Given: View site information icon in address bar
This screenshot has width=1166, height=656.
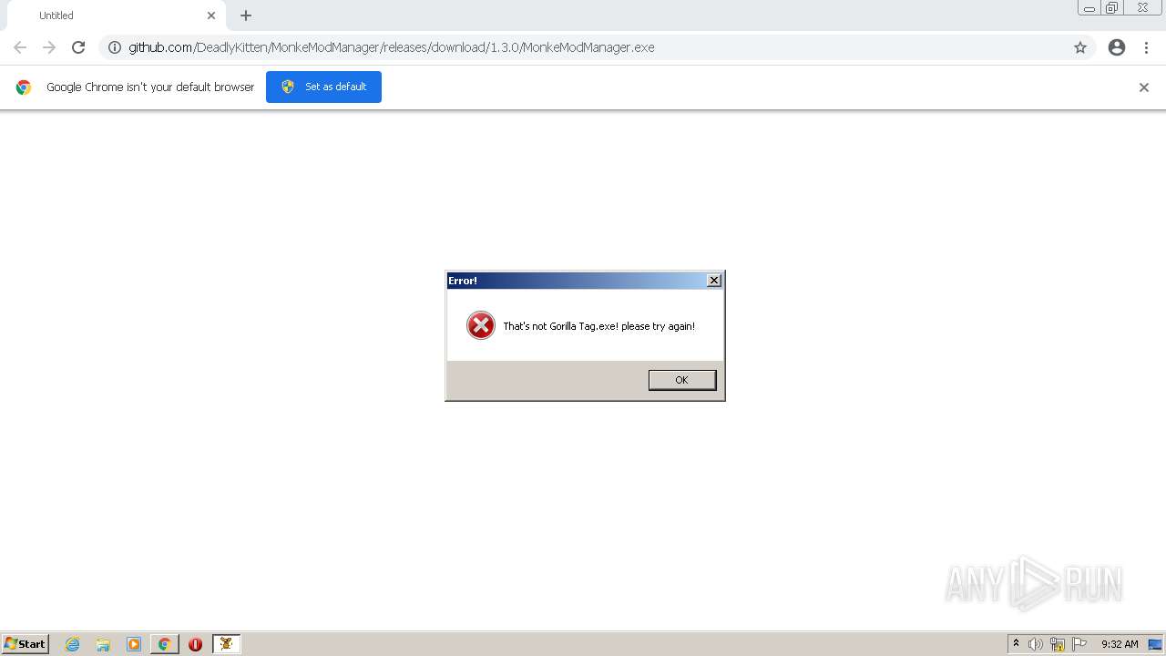Looking at the screenshot, I should tap(115, 47).
